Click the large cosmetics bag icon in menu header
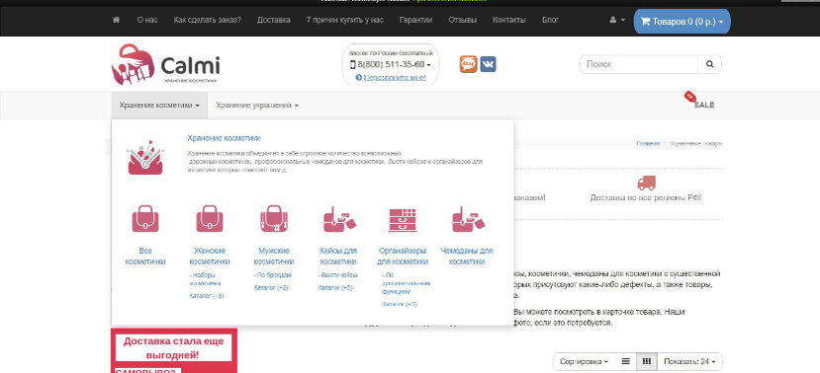 click(145, 158)
